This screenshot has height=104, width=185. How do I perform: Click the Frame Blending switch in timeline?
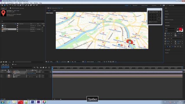[x=43, y=68]
